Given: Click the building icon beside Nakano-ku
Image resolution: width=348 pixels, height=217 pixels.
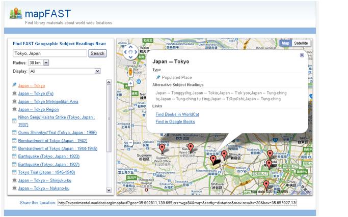Looking at the screenshot, I should (14, 188).
